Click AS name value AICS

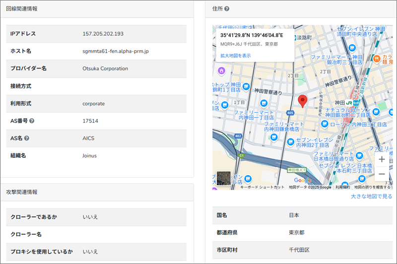coord(88,138)
